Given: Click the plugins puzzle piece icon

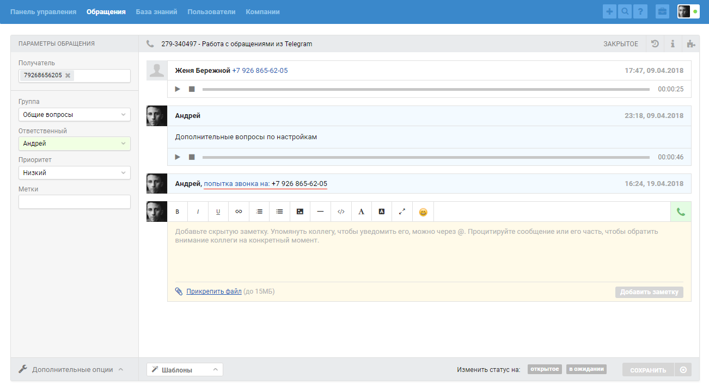Looking at the screenshot, I should 690,44.
